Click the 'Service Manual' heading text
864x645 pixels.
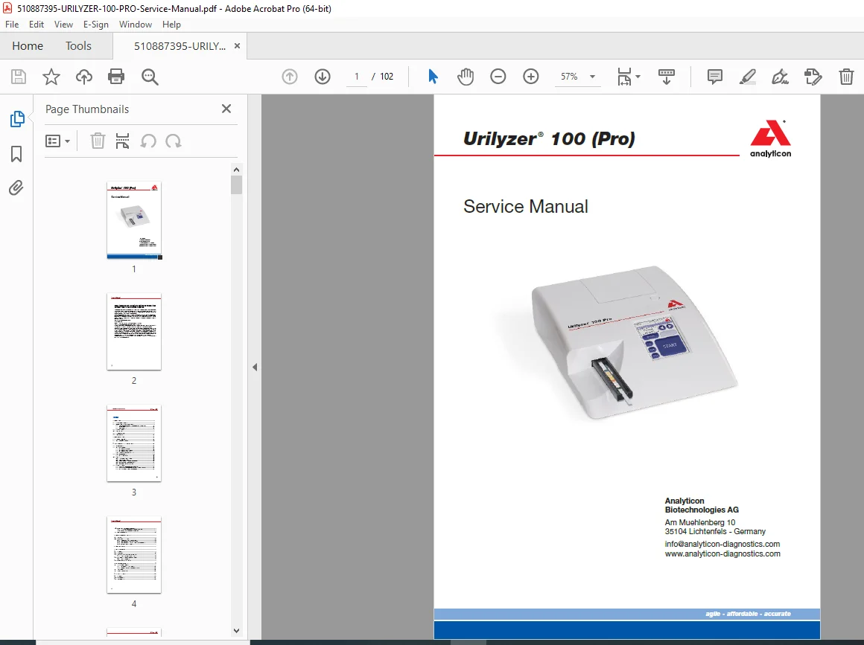(526, 206)
